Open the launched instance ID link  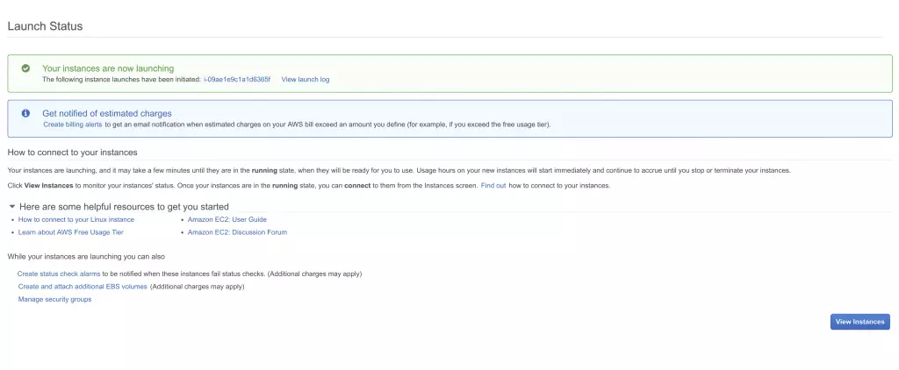[x=237, y=79]
